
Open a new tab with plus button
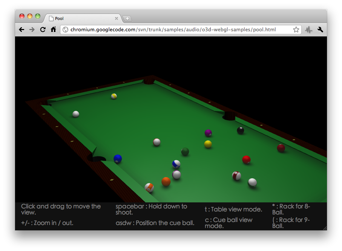pyautogui.click(x=127, y=18)
